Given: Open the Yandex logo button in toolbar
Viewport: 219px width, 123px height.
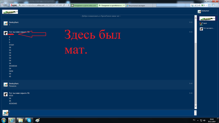Looking at the screenshot, I should pyautogui.click(x=14, y=5).
